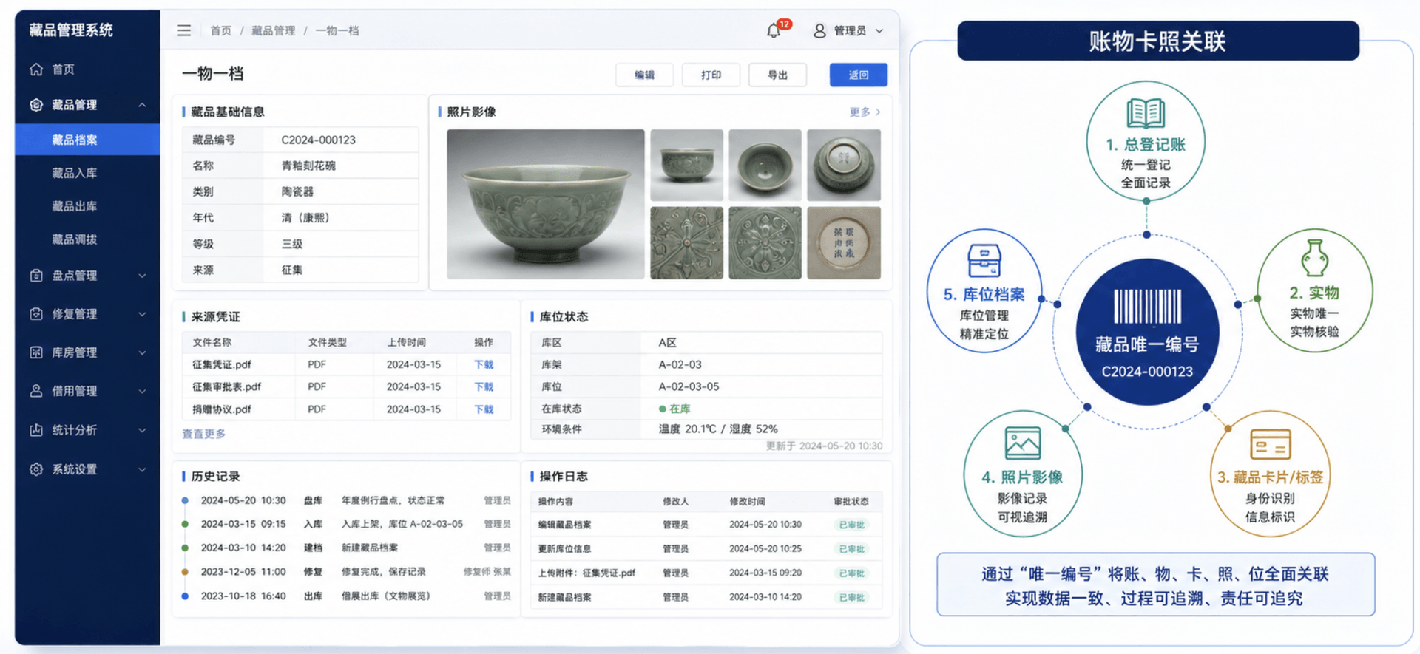Screen dimensions: 1420x654
Task: Click the 借用管理 person icon
Action: (x=36, y=391)
